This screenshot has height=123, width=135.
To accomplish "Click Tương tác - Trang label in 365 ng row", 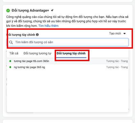I will (117, 67).
